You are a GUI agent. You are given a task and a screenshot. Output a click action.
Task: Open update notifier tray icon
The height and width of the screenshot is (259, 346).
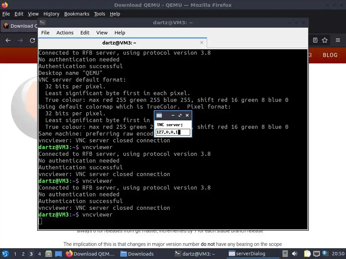(x=325, y=253)
